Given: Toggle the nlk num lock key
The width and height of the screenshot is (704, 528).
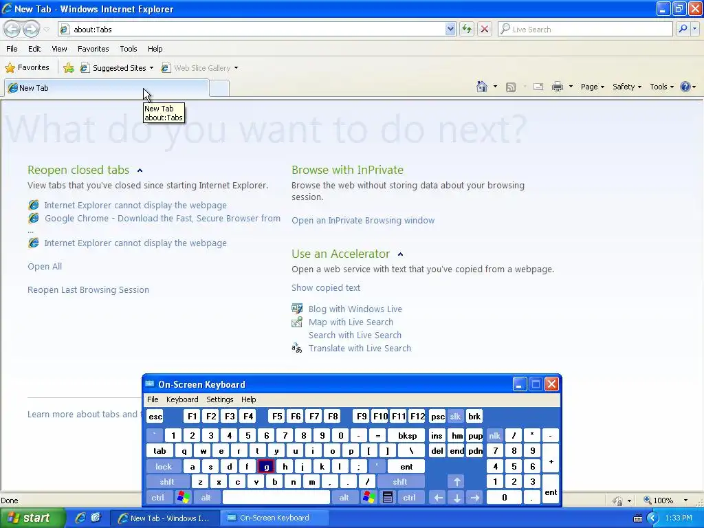Looking at the screenshot, I should click(x=494, y=435).
